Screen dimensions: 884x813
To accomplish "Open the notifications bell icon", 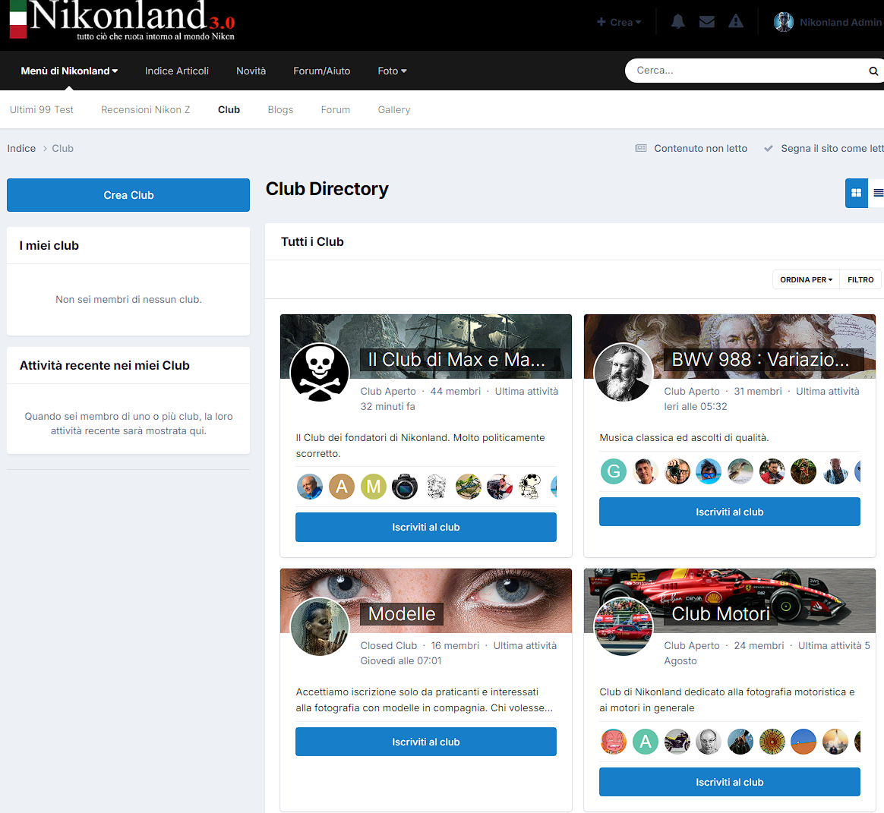I will click(x=677, y=22).
